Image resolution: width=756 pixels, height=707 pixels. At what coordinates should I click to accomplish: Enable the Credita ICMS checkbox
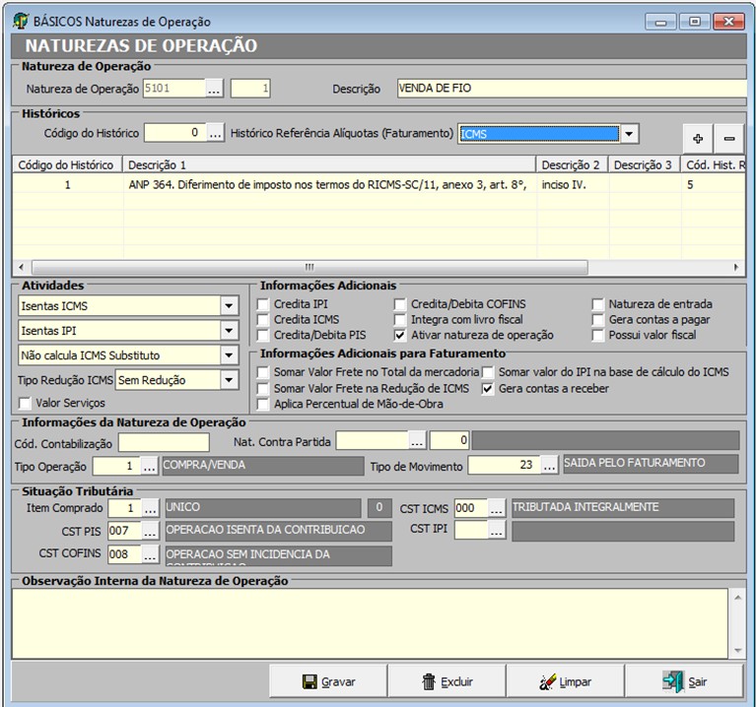point(263,320)
